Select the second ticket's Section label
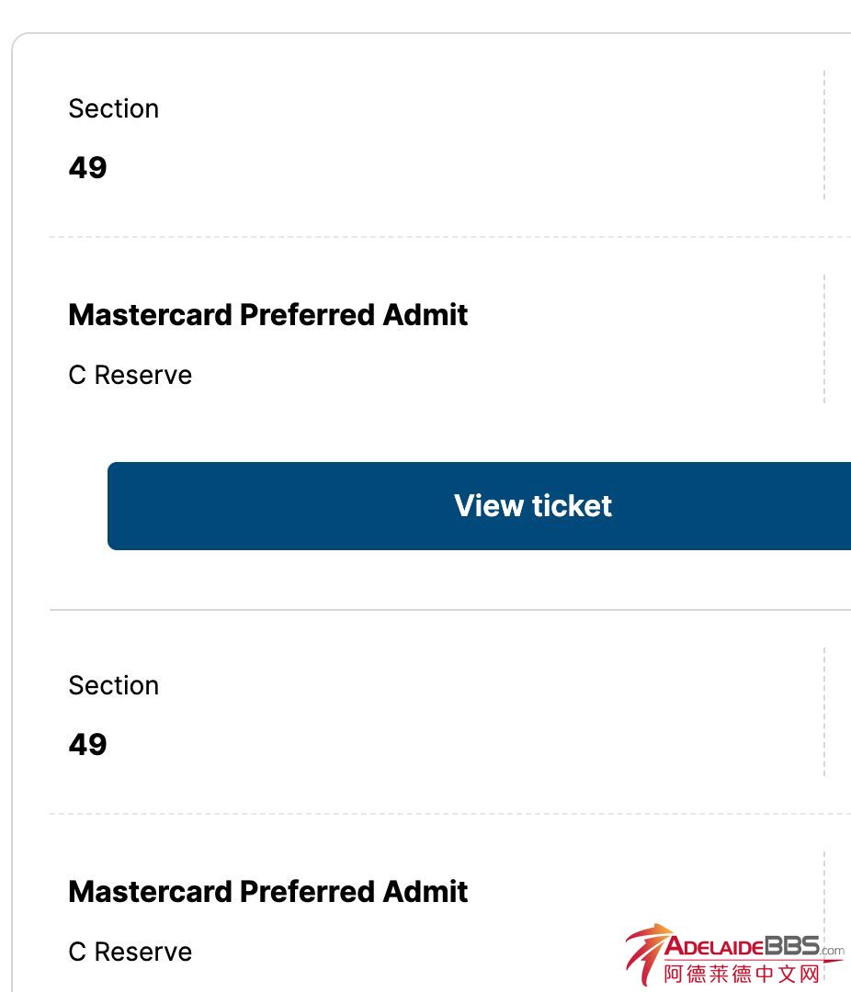Viewport: 851px width, 992px height. [114, 686]
